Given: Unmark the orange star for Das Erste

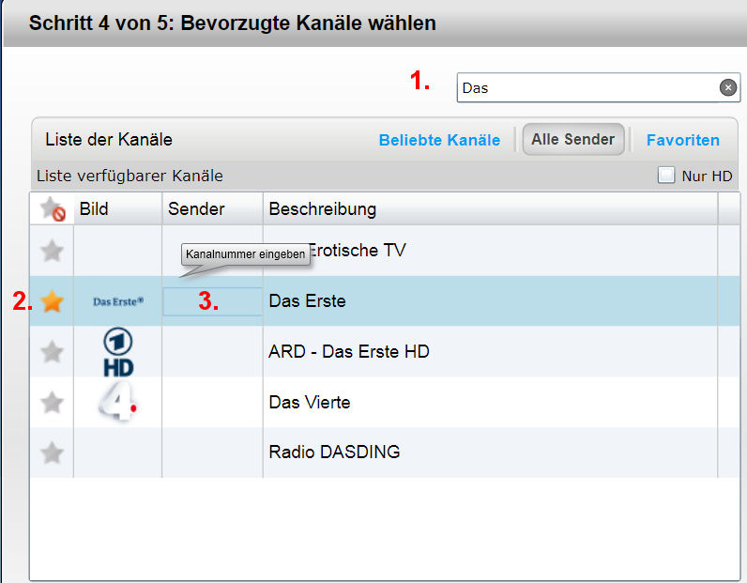Looking at the screenshot, I should [53, 301].
